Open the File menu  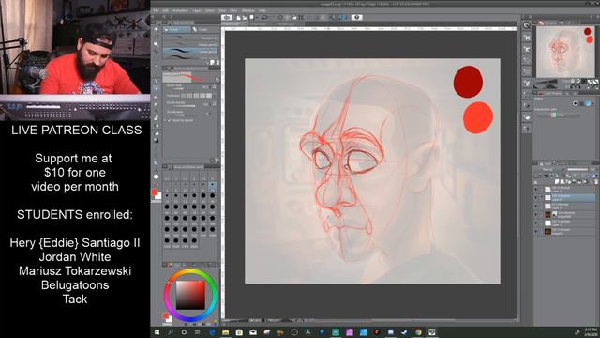(156, 10)
